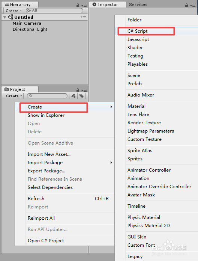Toggle the Project panel lock icon
The image size is (198, 261).
(78, 90)
